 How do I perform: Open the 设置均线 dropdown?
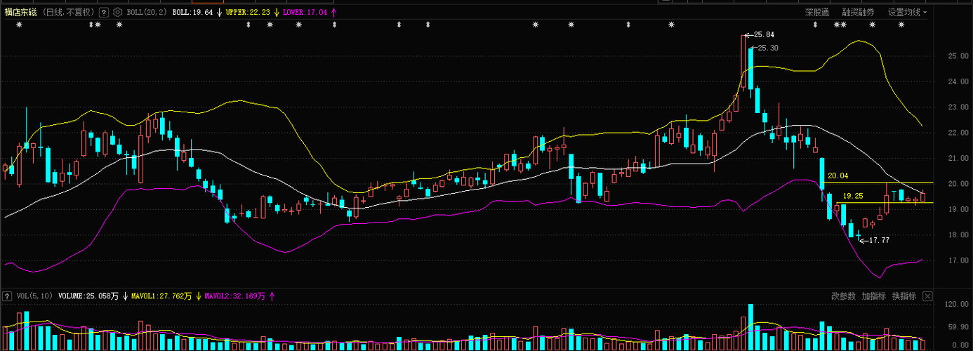coord(907,12)
